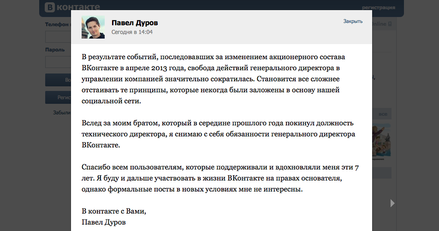439x231 pixels.
Task: Click the login button below password
Action: click(58, 80)
